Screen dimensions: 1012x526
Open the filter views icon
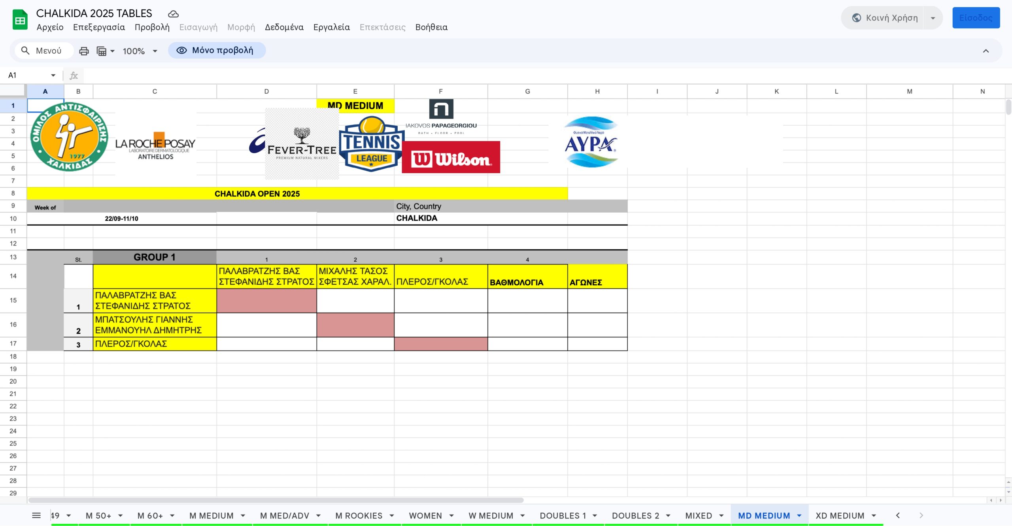click(106, 51)
